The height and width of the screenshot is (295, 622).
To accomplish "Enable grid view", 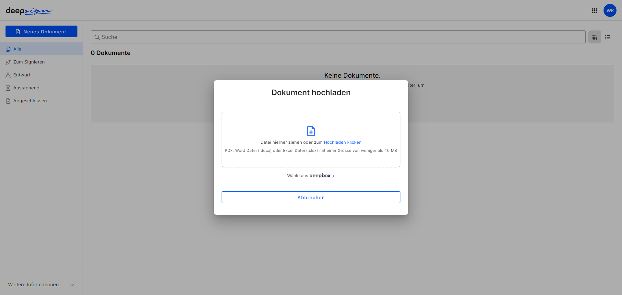I will point(594,37).
